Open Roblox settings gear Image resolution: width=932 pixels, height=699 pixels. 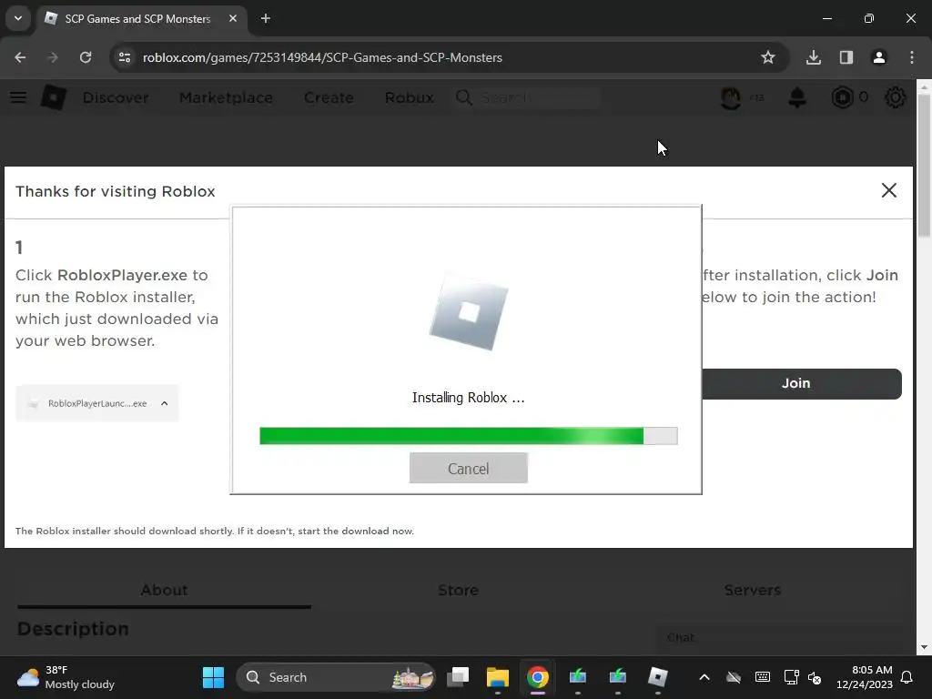(x=896, y=97)
